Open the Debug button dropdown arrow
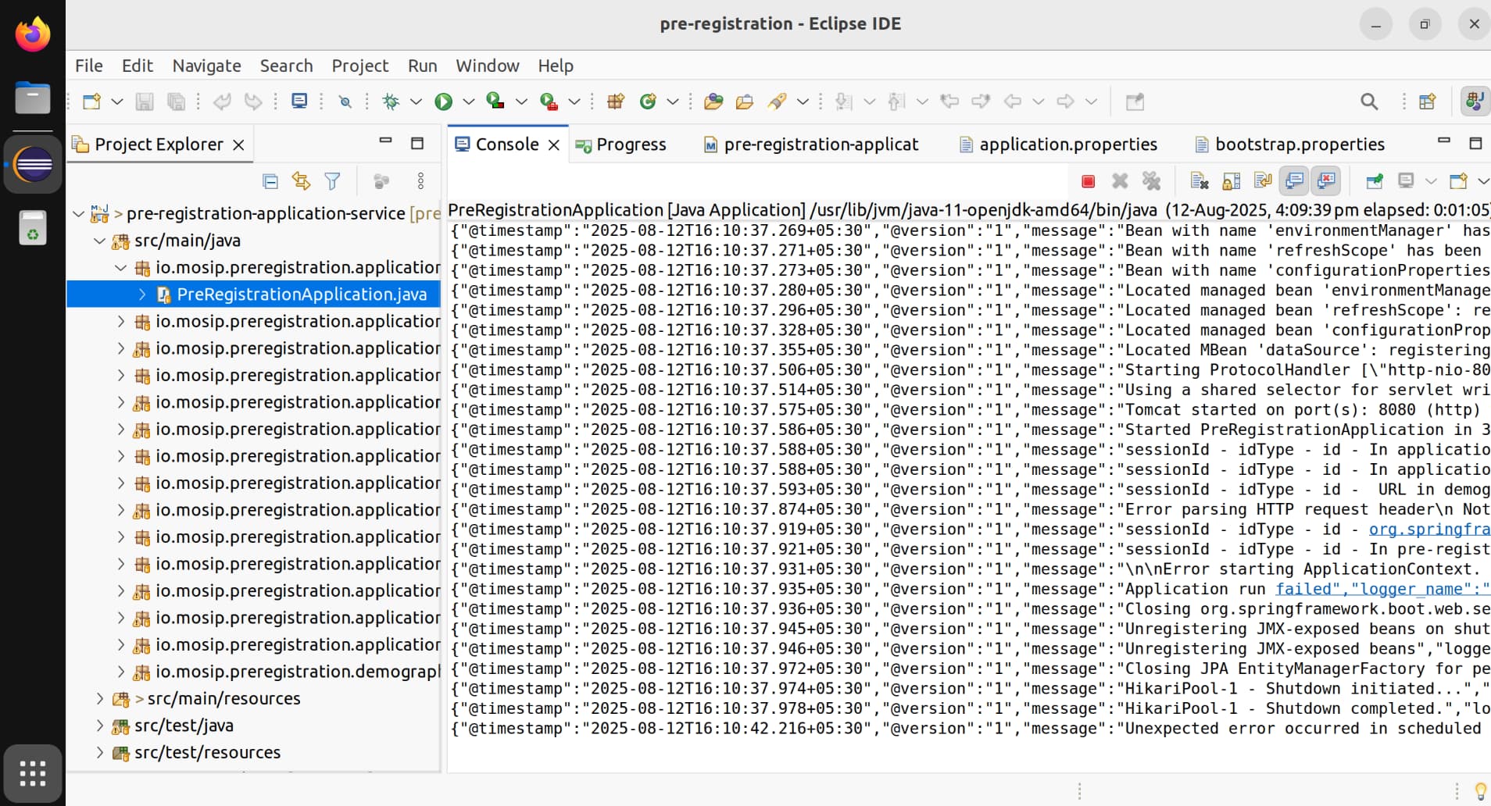Screen dimensions: 1491x806 pos(416,102)
